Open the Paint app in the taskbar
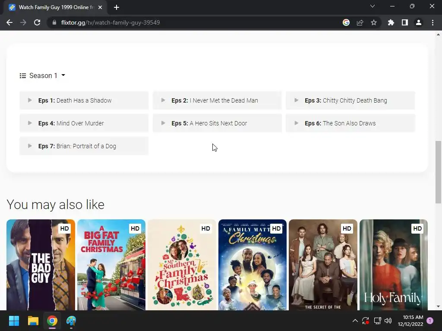This screenshot has width=442, height=331. pyautogui.click(x=71, y=321)
